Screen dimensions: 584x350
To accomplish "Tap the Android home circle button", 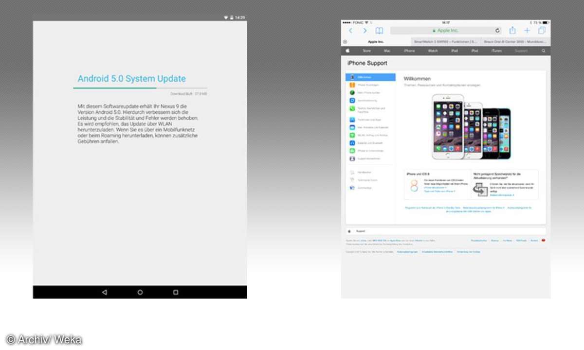I will (x=140, y=292).
